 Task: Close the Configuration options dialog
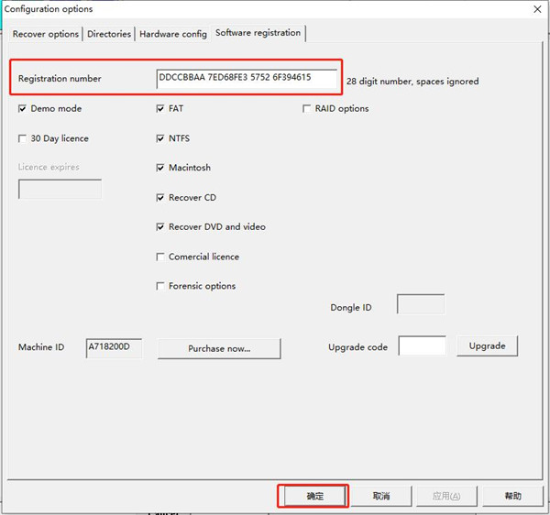coord(536,9)
